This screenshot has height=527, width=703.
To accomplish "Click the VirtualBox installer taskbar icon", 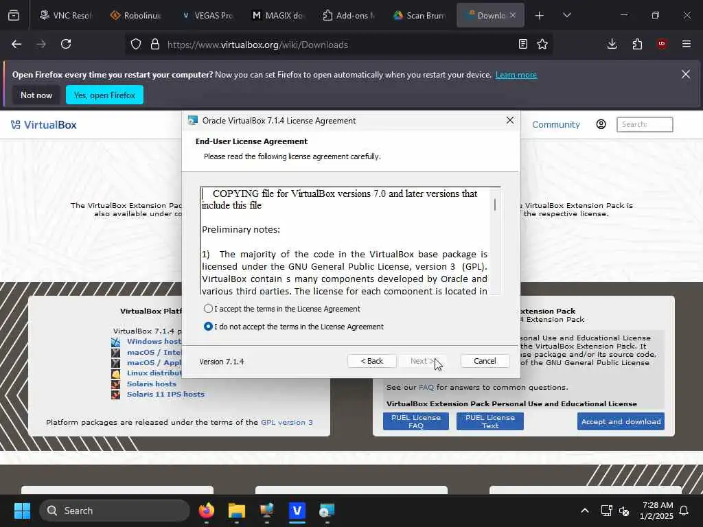I will (x=327, y=511).
